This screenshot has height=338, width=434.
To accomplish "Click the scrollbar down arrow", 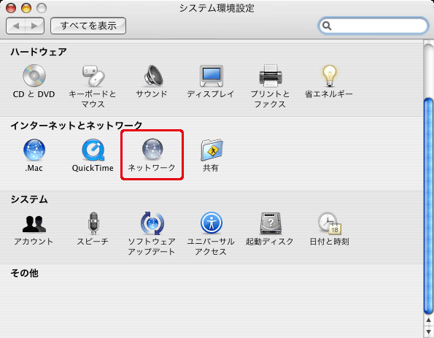I will (x=428, y=332).
